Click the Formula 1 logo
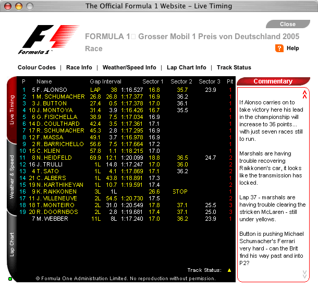 pos(48,40)
